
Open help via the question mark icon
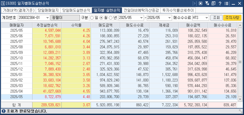(220, 3)
